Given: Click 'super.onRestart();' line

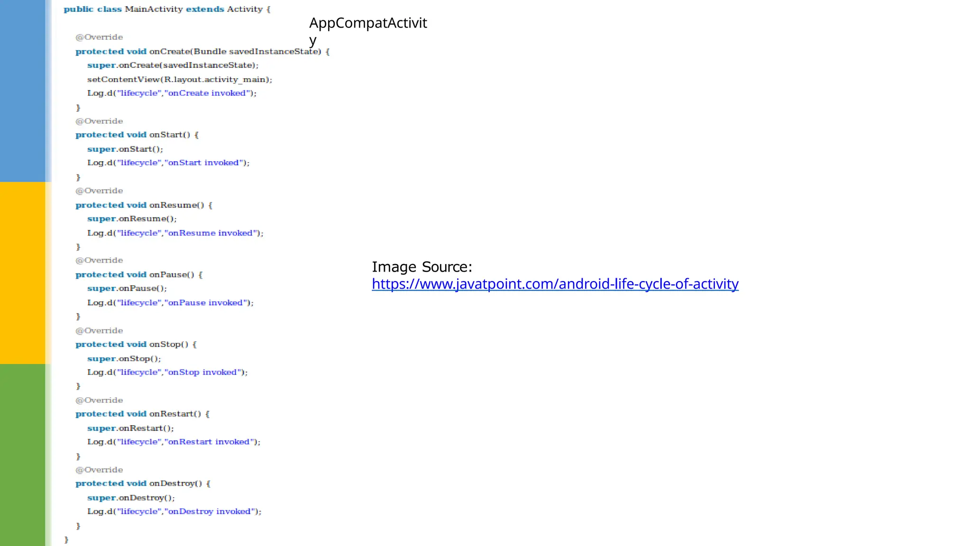Looking at the screenshot, I should [130, 428].
